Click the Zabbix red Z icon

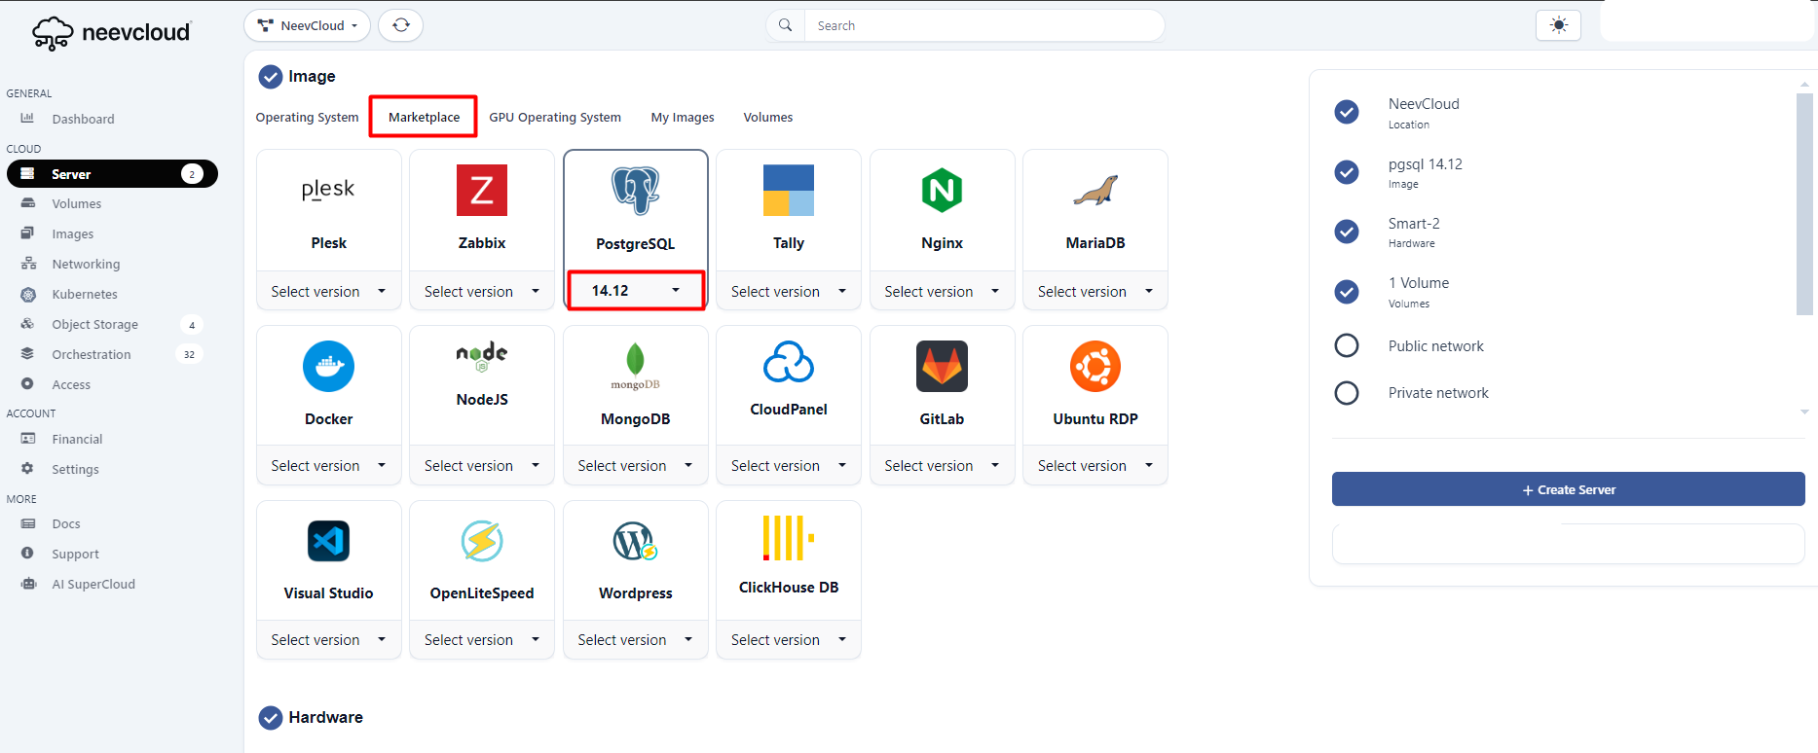coord(482,191)
